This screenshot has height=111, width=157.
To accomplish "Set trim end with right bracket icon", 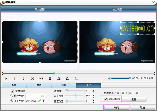I will pos(24,79).
